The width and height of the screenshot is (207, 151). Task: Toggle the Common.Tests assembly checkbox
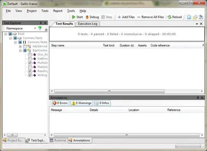pos(15,38)
